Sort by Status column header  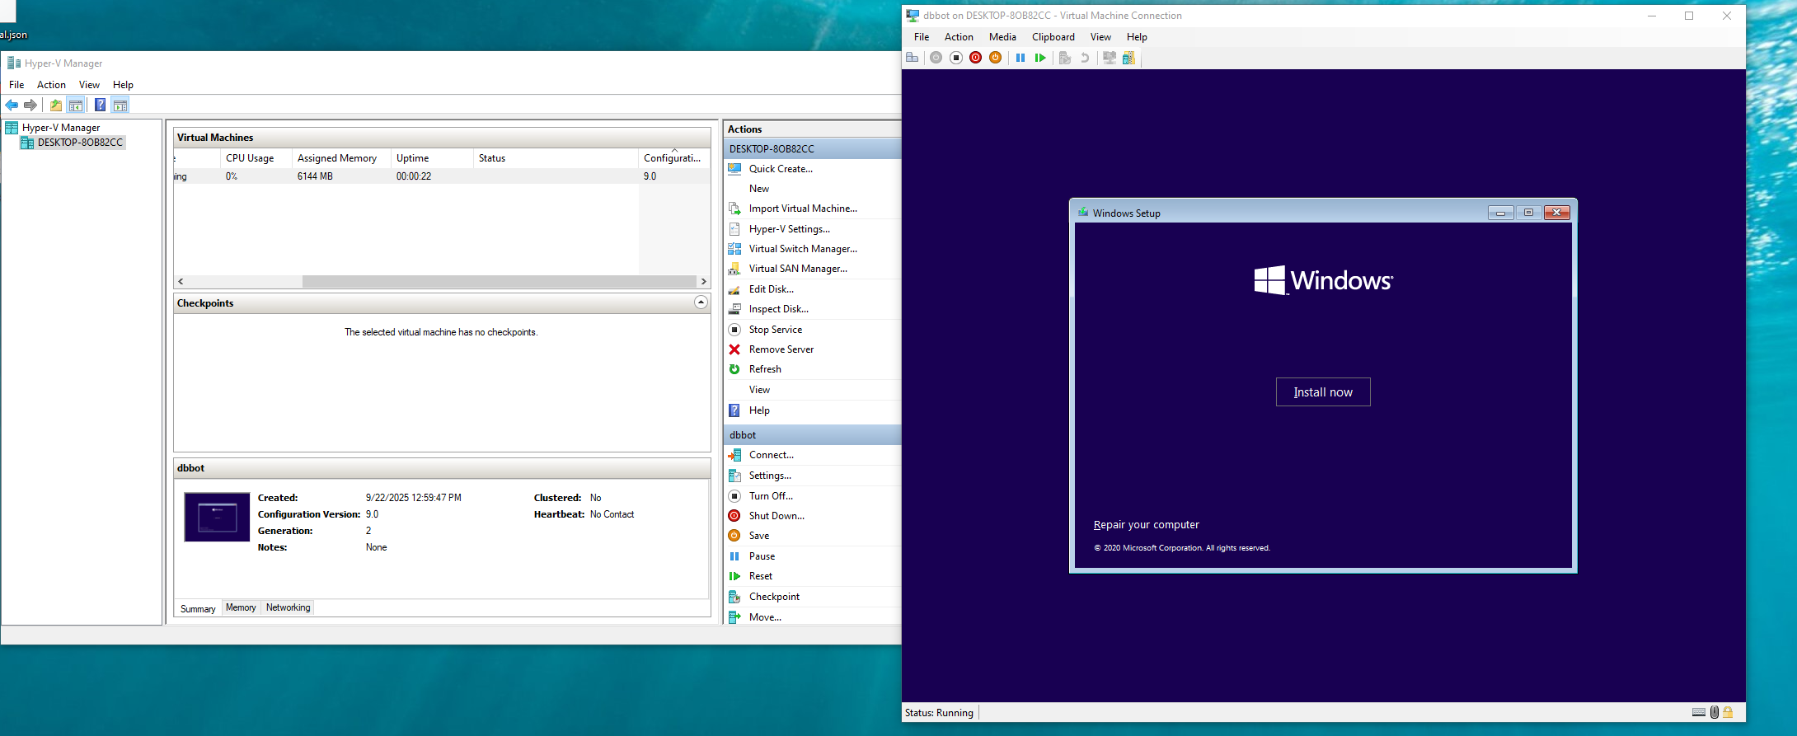(x=556, y=158)
